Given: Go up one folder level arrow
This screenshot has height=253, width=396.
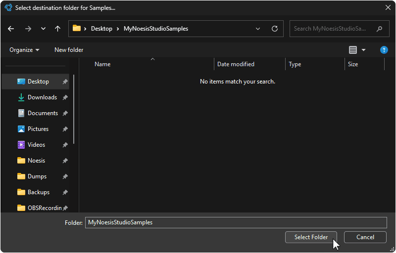Looking at the screenshot, I should (57, 29).
